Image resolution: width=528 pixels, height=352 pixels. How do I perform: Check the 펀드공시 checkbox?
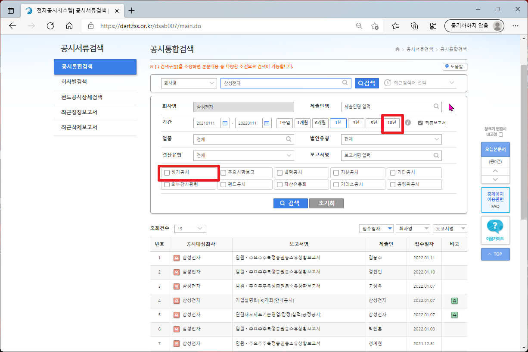(x=223, y=185)
